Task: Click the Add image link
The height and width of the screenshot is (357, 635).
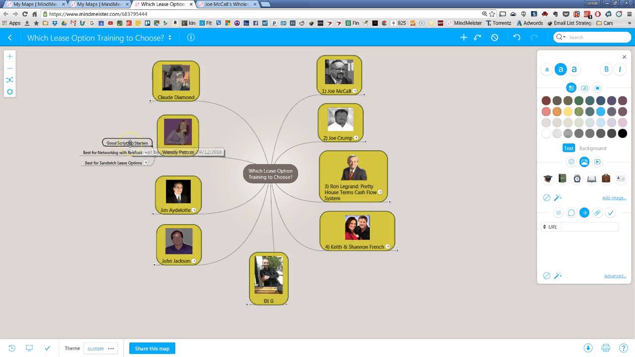Action: pos(614,198)
